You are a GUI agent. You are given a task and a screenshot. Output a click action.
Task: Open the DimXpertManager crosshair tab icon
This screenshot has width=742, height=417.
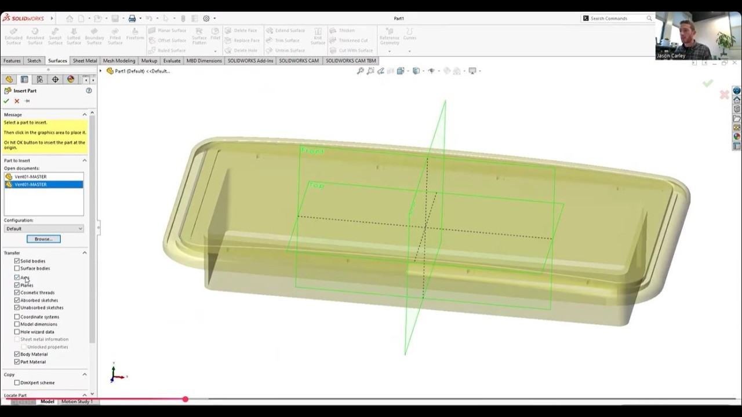(55, 79)
